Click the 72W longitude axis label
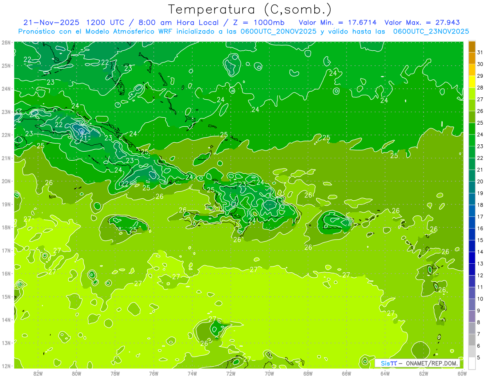491x379 pixels. pyautogui.click(x=231, y=373)
